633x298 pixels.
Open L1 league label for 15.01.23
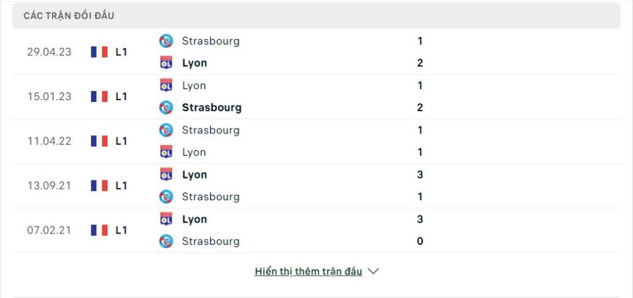coord(121,96)
